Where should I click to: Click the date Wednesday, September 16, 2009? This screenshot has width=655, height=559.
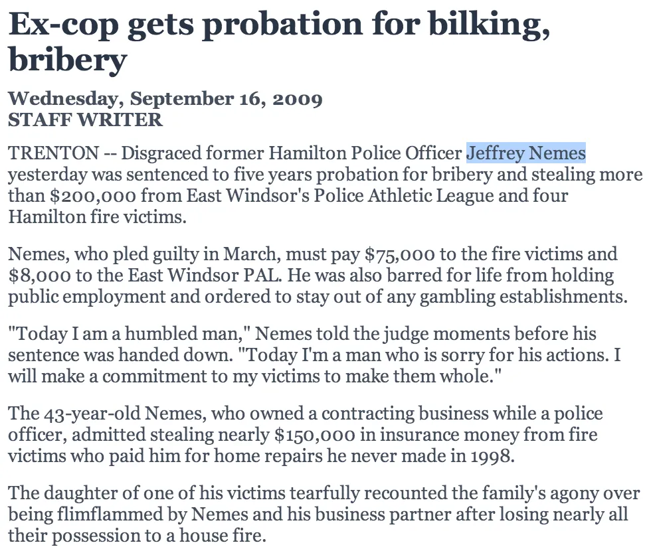tap(165, 98)
